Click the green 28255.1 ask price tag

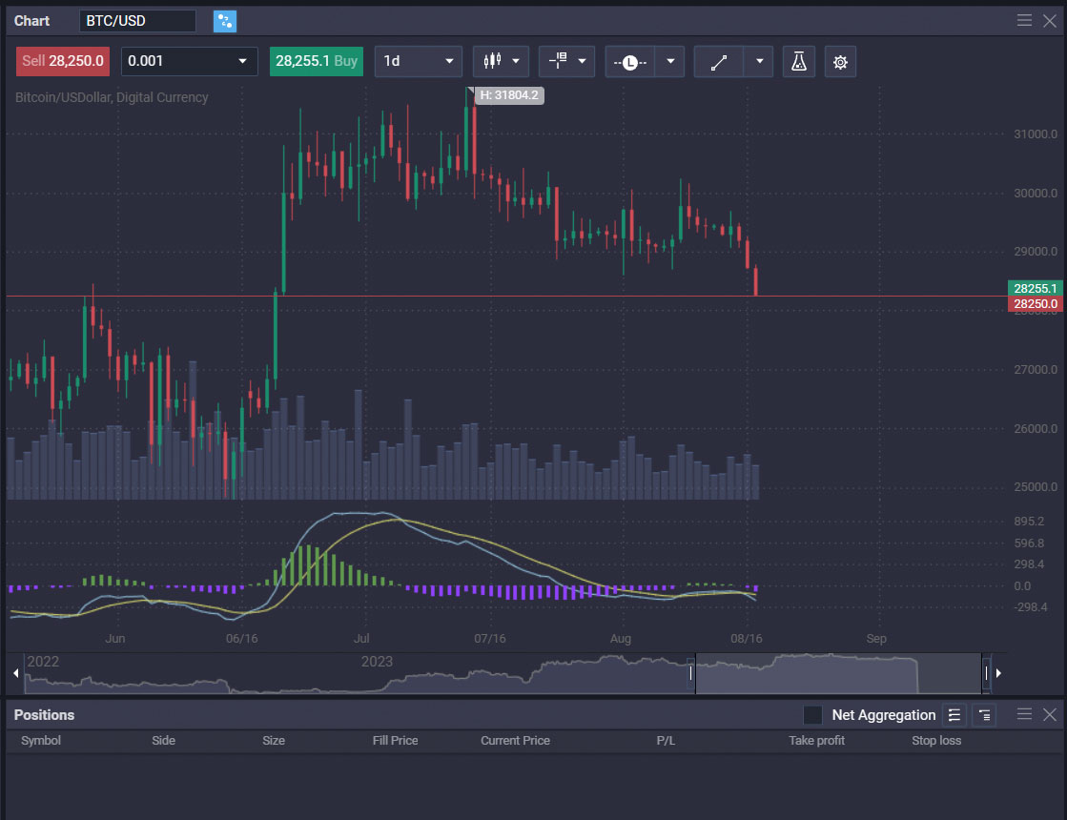[x=1035, y=289]
